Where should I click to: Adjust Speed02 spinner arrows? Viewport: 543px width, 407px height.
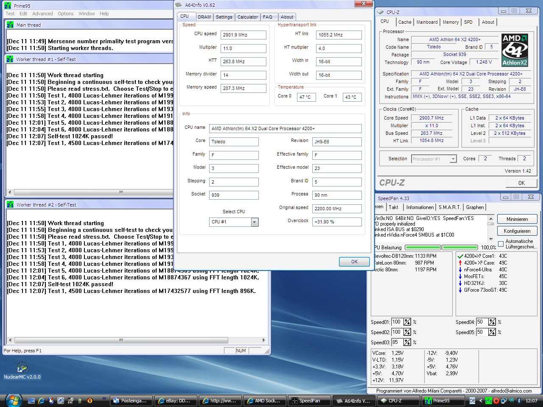(407, 332)
